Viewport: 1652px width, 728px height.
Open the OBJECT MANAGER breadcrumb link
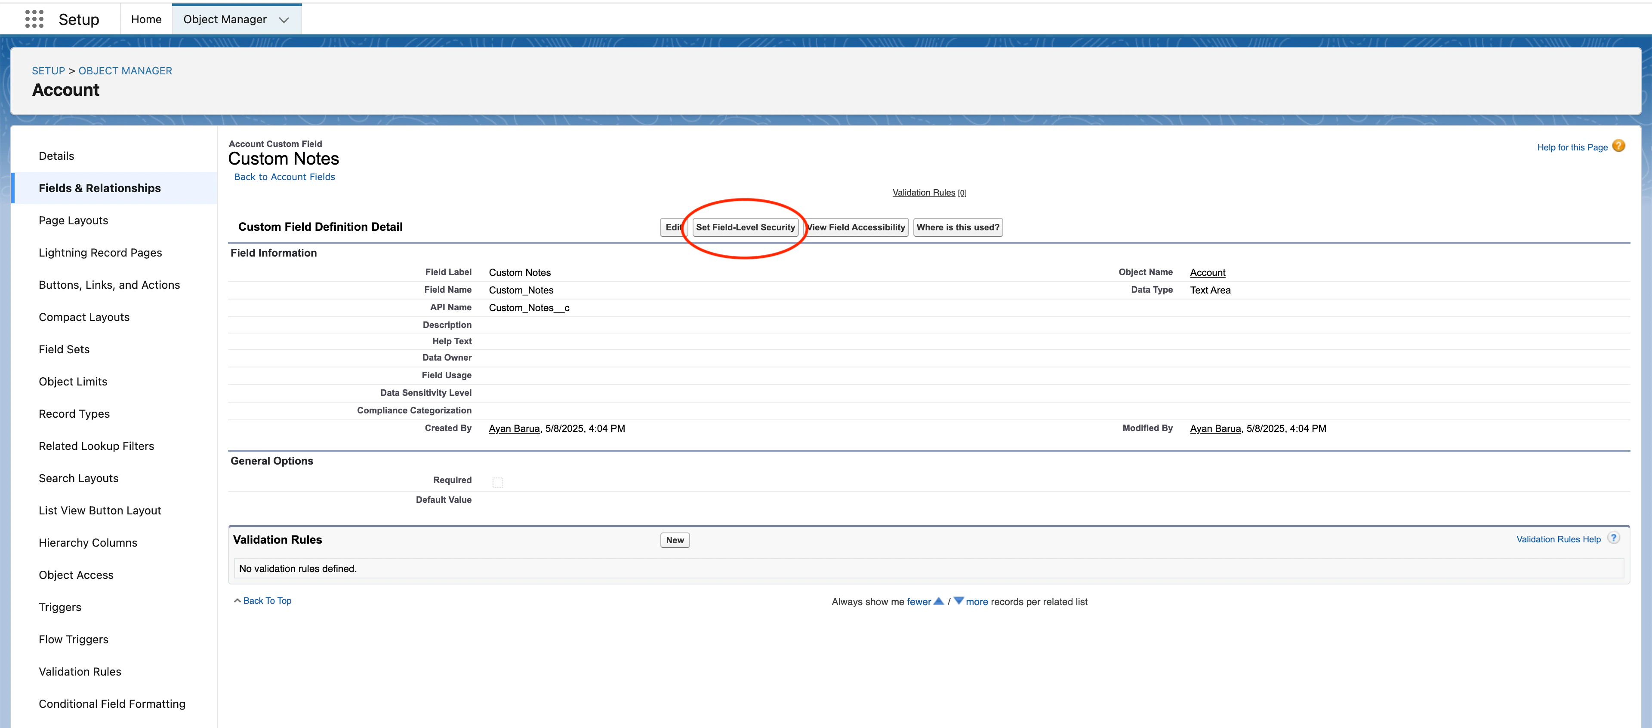click(125, 70)
